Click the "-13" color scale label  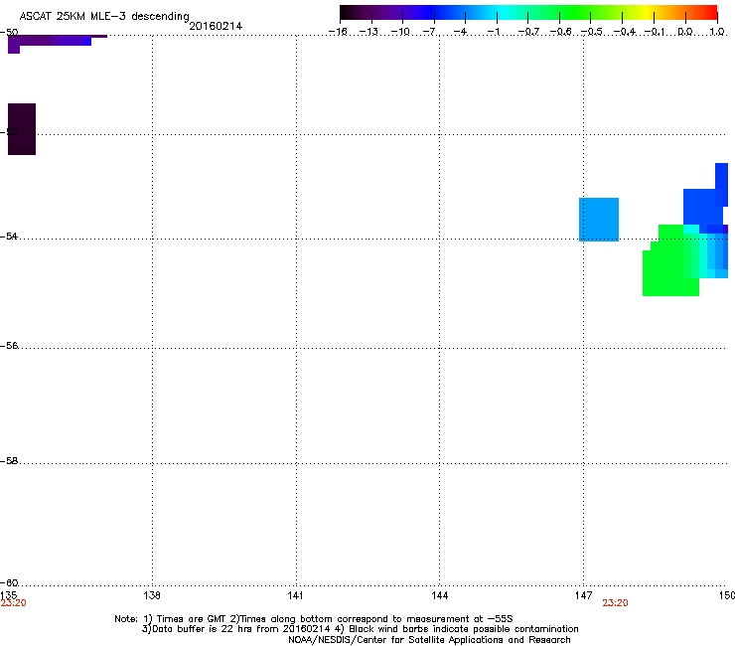point(368,32)
